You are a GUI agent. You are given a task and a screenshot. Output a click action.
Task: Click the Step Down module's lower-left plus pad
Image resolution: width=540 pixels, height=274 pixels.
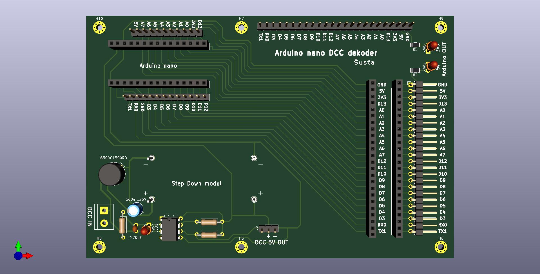click(x=151, y=199)
